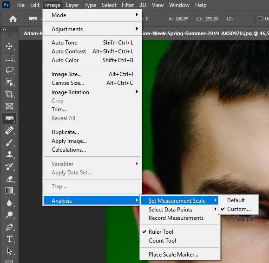Choose Trim... from Image menu
Viewport: 269px width, 263px height.
point(92,109)
